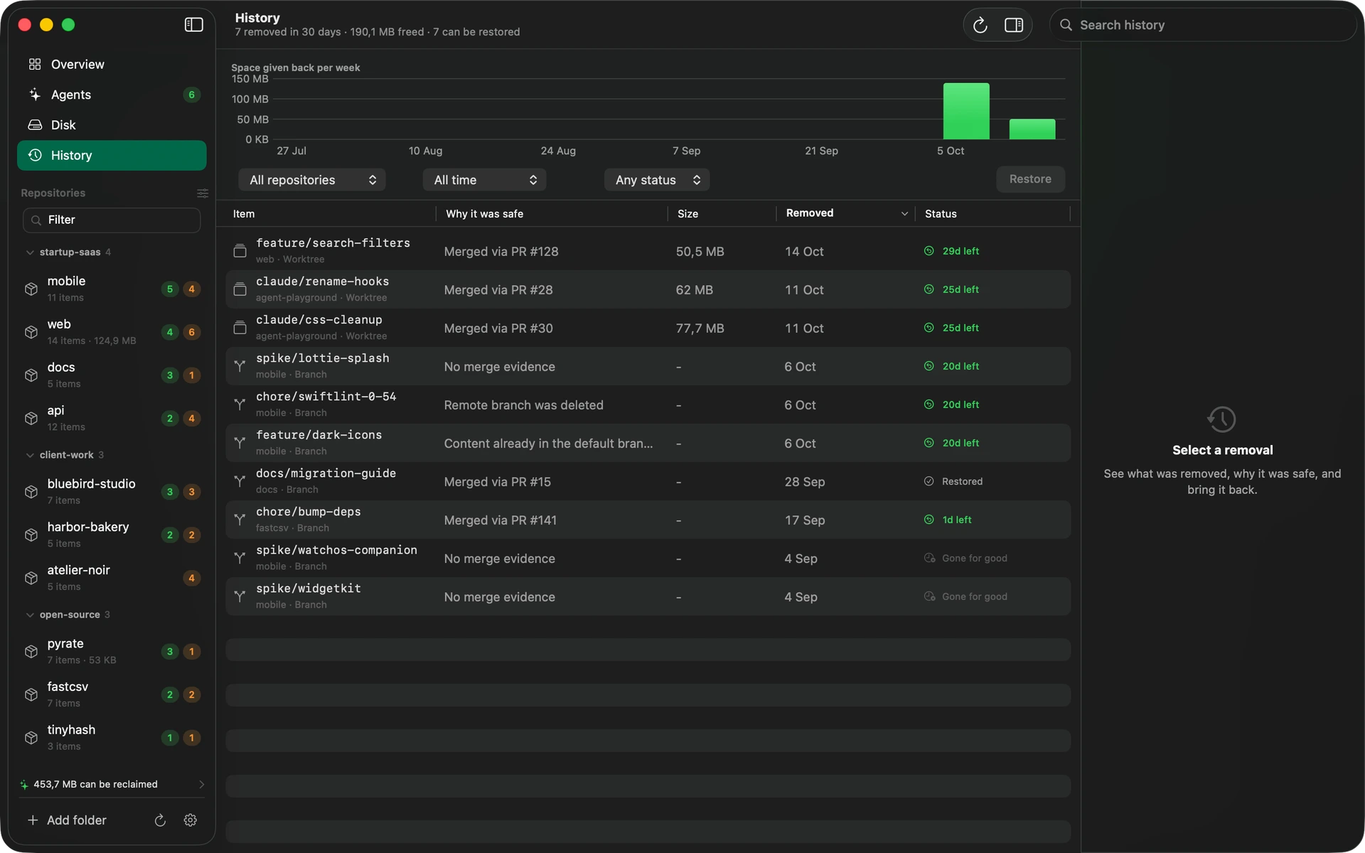This screenshot has height=853, width=1365.
Task: Open the Disk section
Action: click(x=112, y=125)
